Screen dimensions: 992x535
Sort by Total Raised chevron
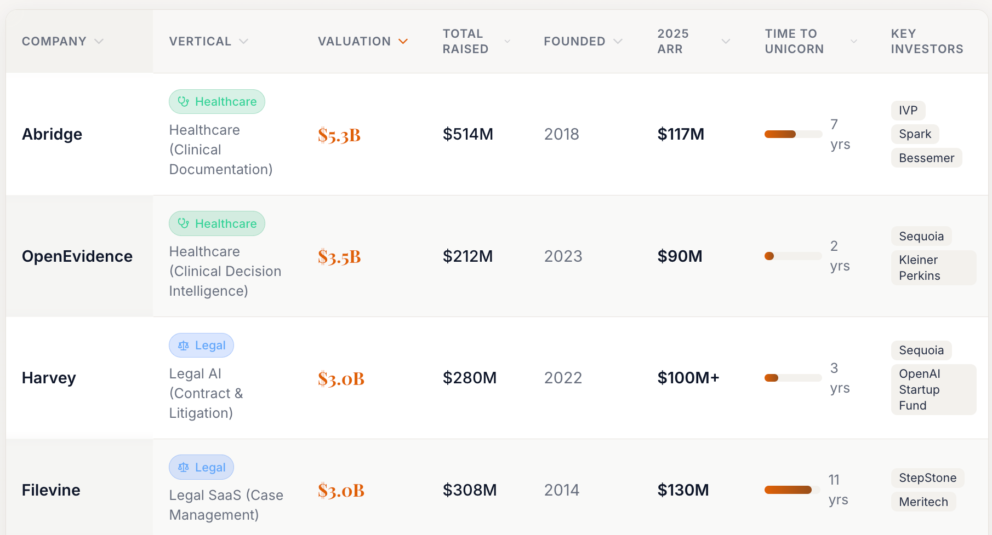tap(507, 42)
